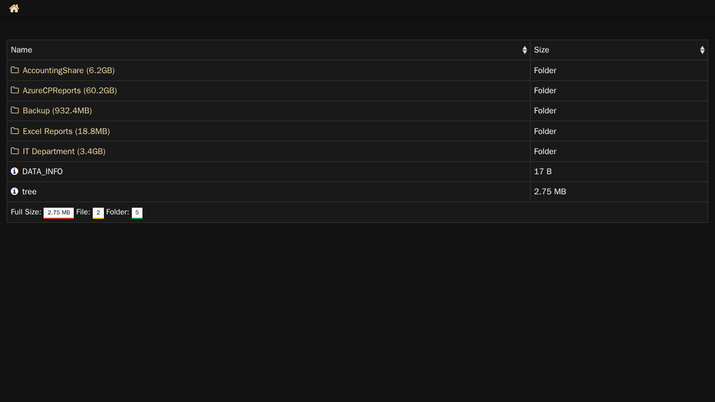
Task: Click the info icon beside tree
Action: (15, 192)
